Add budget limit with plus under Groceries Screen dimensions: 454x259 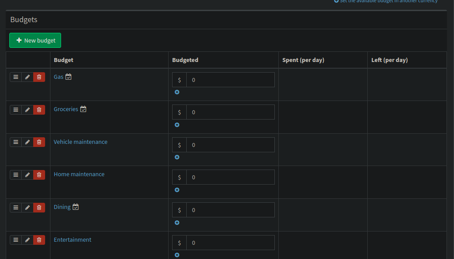tap(177, 125)
